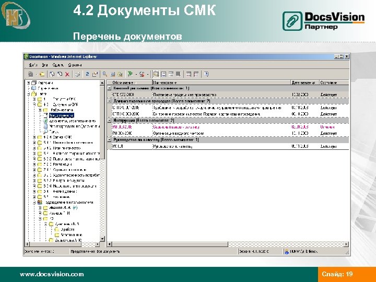The image size is (376, 282).
Task: Select row Постановка продукции на производство
Action: [228, 95]
